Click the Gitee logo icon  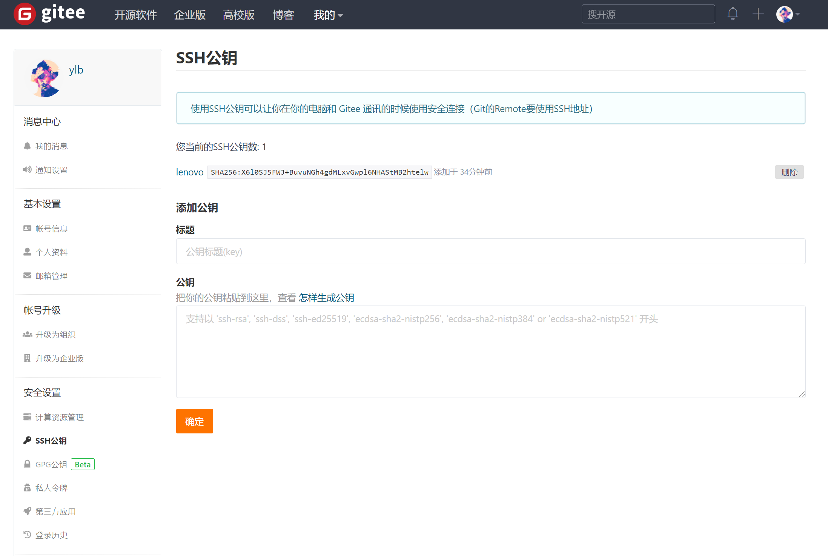point(24,14)
